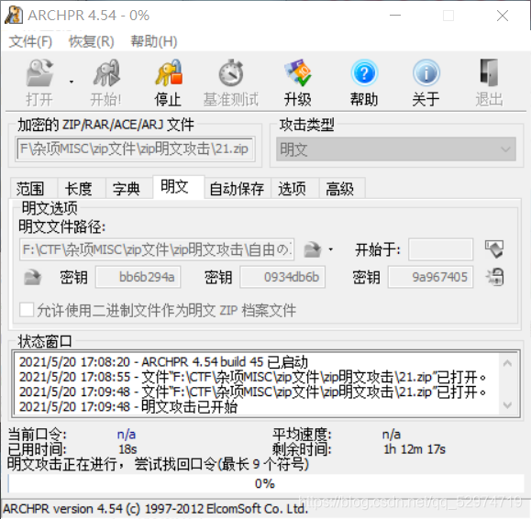Click the ARCHPR application icon in title bar
The height and width of the screenshot is (519, 531).
[14, 16]
